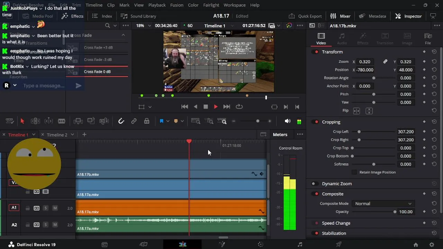Open the marker color dropdown arrow

(182, 121)
